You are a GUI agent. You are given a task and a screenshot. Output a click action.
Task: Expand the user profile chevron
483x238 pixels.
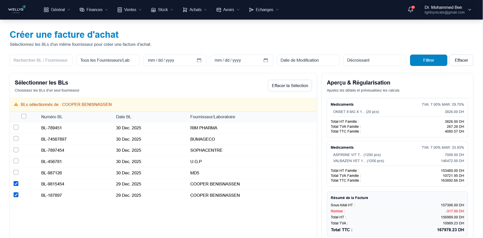470,10
